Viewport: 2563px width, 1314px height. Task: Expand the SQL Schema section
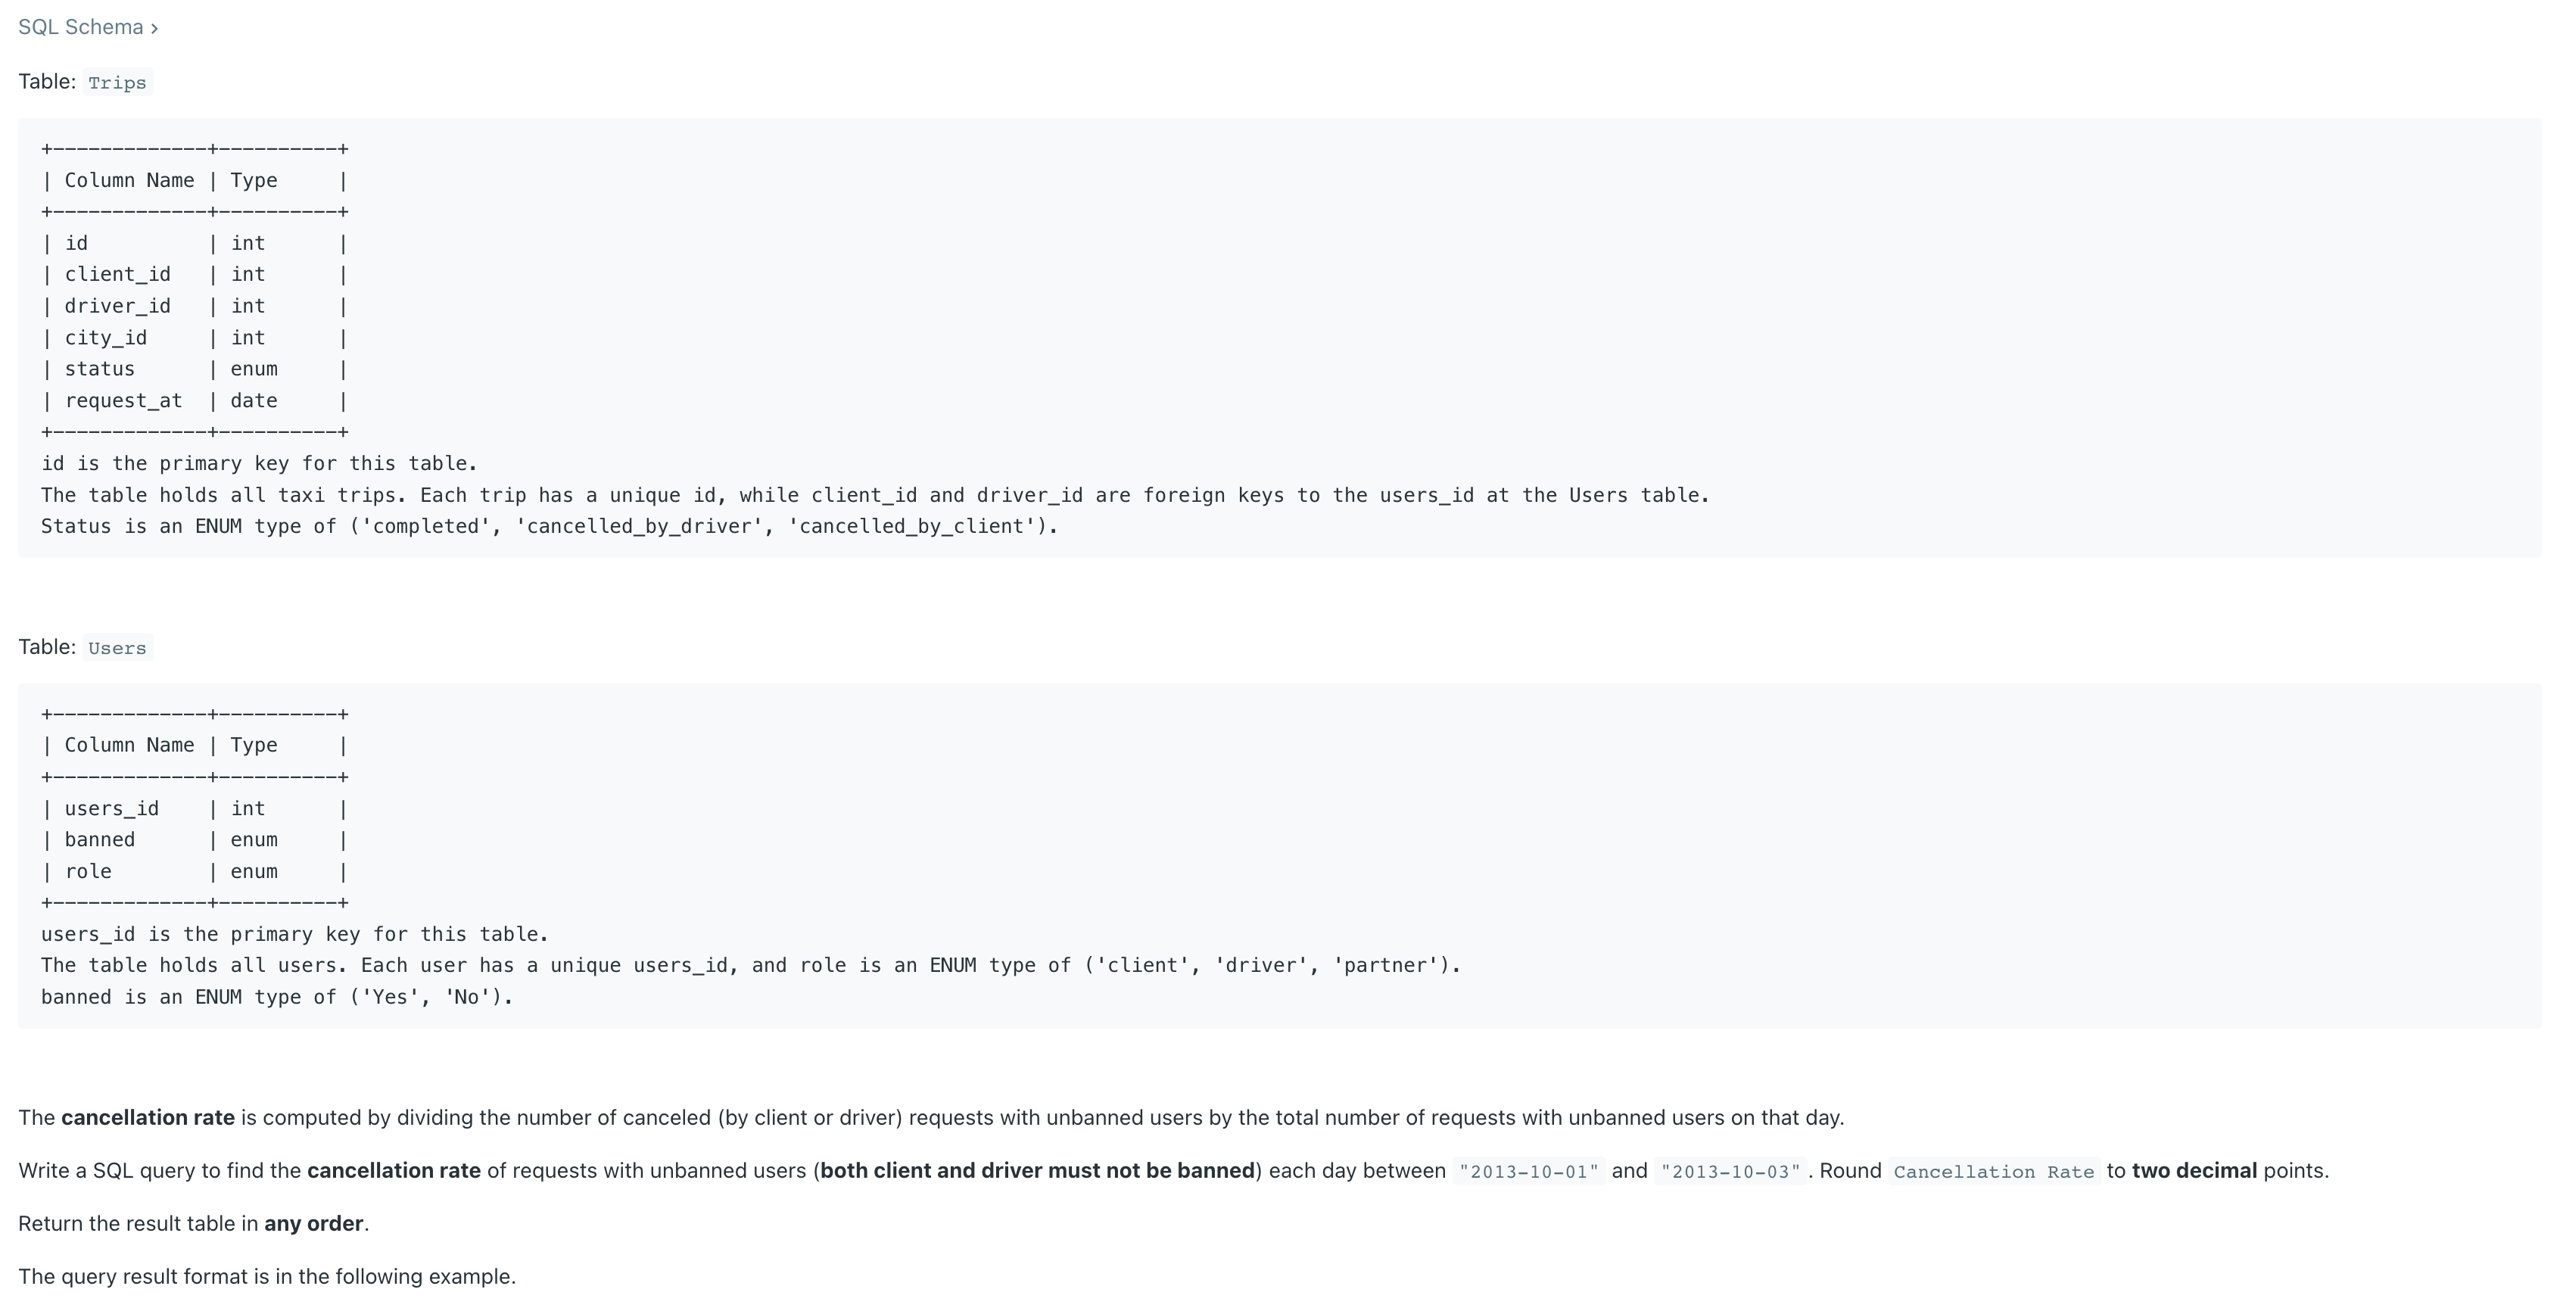88,26
